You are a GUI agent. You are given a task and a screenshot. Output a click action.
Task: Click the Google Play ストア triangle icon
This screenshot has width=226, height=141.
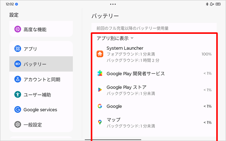tap(100, 90)
